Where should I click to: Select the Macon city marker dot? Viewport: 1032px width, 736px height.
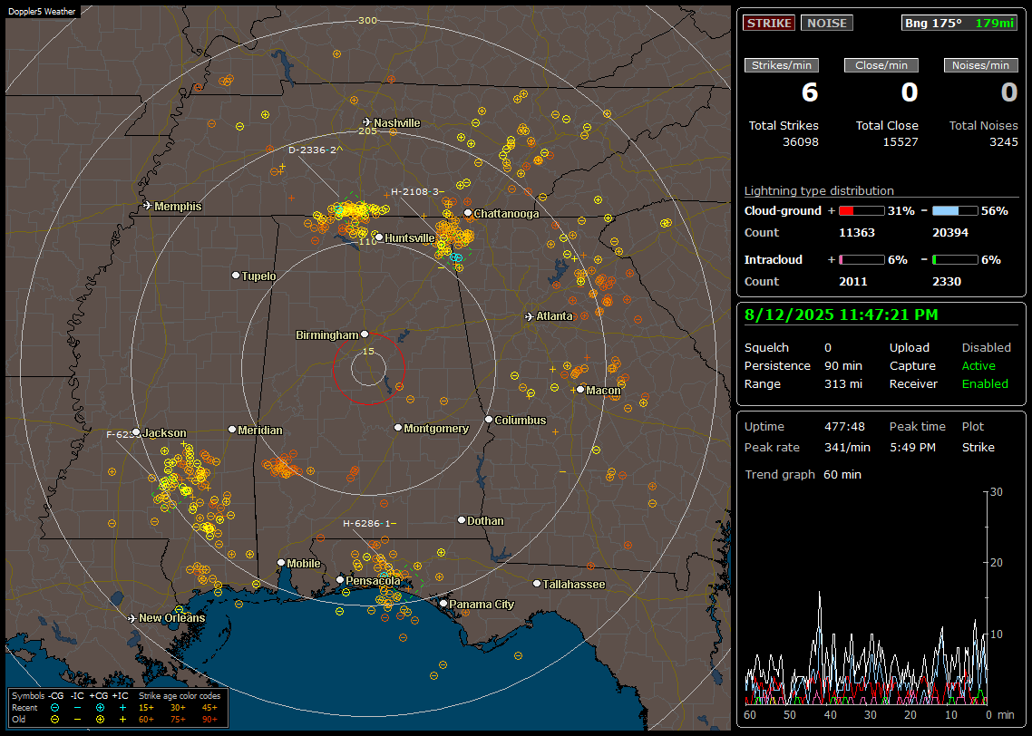(x=580, y=390)
